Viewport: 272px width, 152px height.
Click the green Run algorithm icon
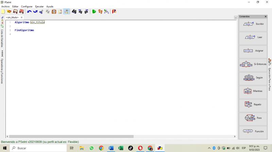pos(94,12)
